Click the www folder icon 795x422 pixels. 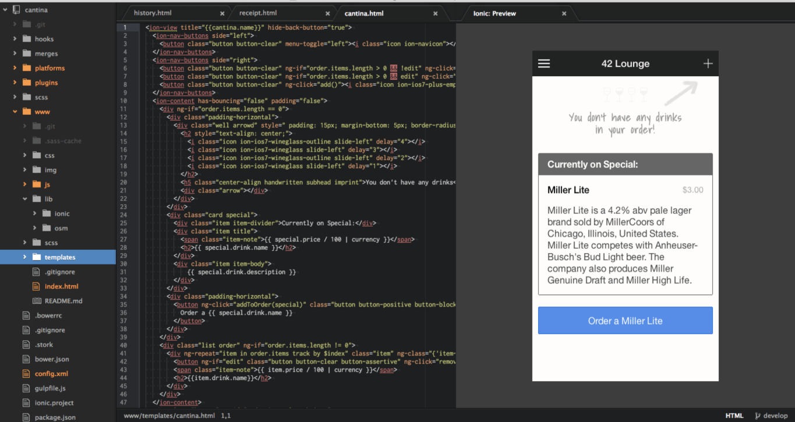26,112
